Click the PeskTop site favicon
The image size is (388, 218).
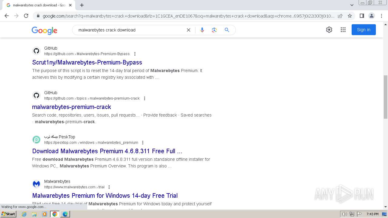(36, 140)
